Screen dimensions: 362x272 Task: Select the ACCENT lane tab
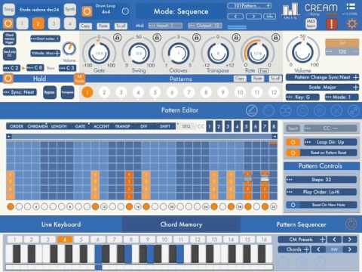[x=102, y=126]
